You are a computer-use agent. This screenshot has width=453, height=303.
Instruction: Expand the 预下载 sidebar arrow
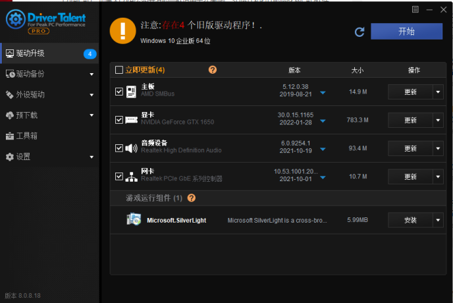(x=92, y=115)
